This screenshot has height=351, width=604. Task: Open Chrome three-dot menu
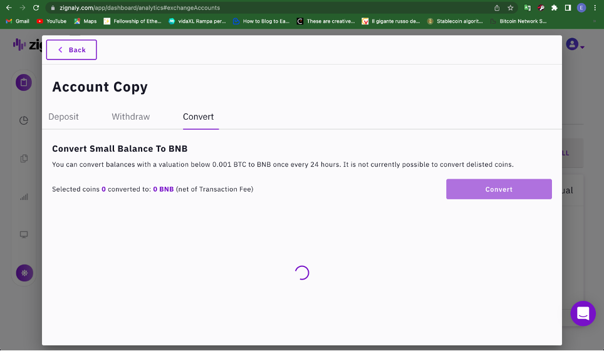(x=595, y=8)
